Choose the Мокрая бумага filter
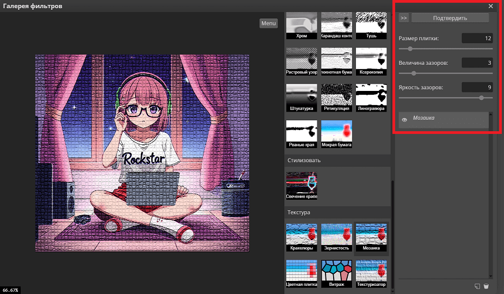504x294 pixels. 336,134
